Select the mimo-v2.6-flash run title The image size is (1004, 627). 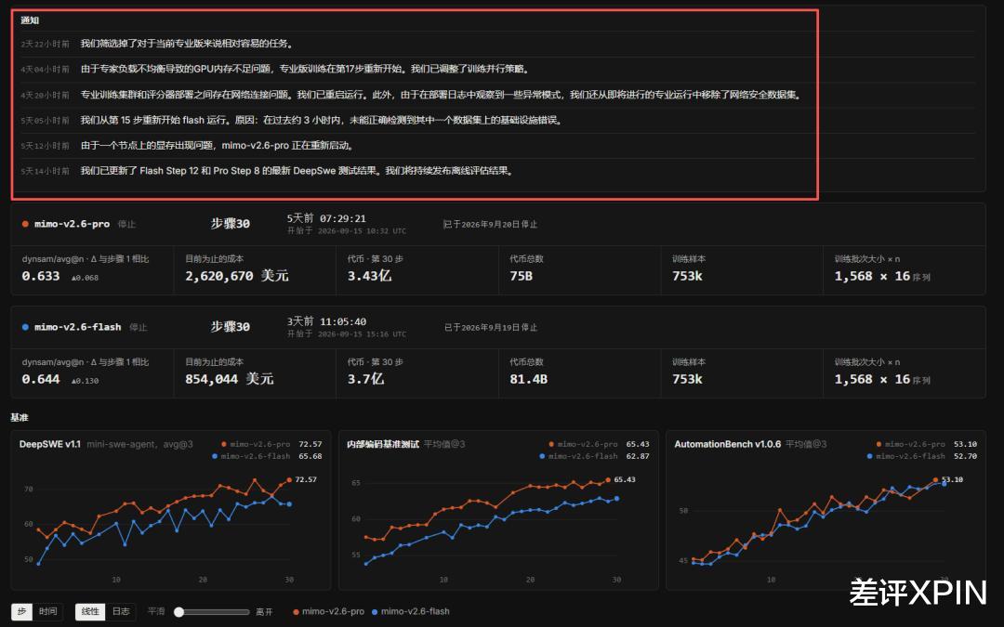click(x=77, y=327)
